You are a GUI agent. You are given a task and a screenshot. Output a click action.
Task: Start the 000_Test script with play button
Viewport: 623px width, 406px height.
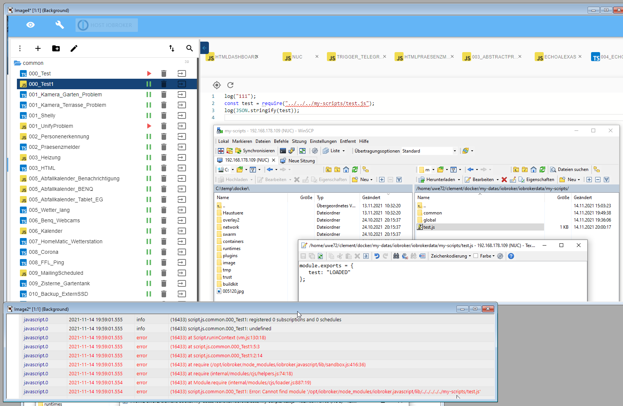click(149, 73)
